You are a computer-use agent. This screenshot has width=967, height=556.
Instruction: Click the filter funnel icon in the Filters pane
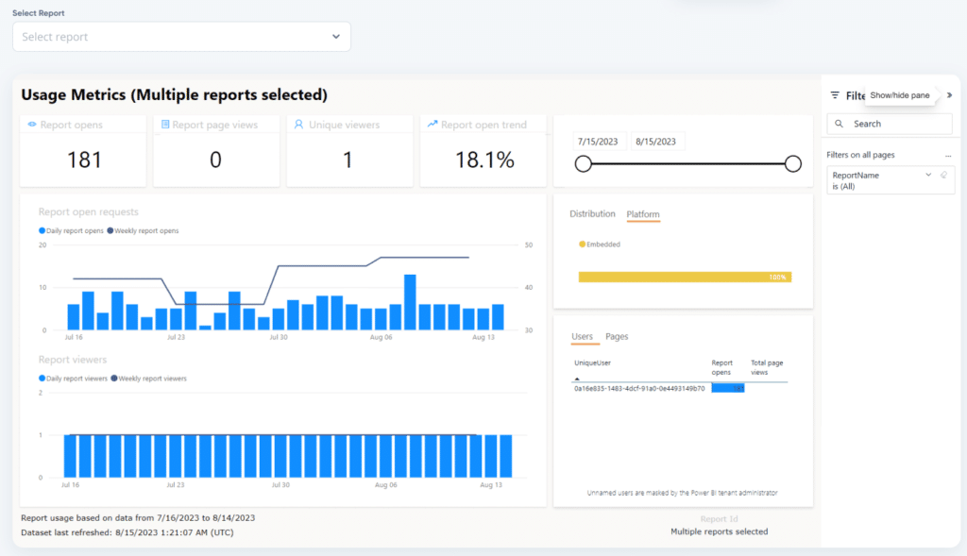click(835, 94)
